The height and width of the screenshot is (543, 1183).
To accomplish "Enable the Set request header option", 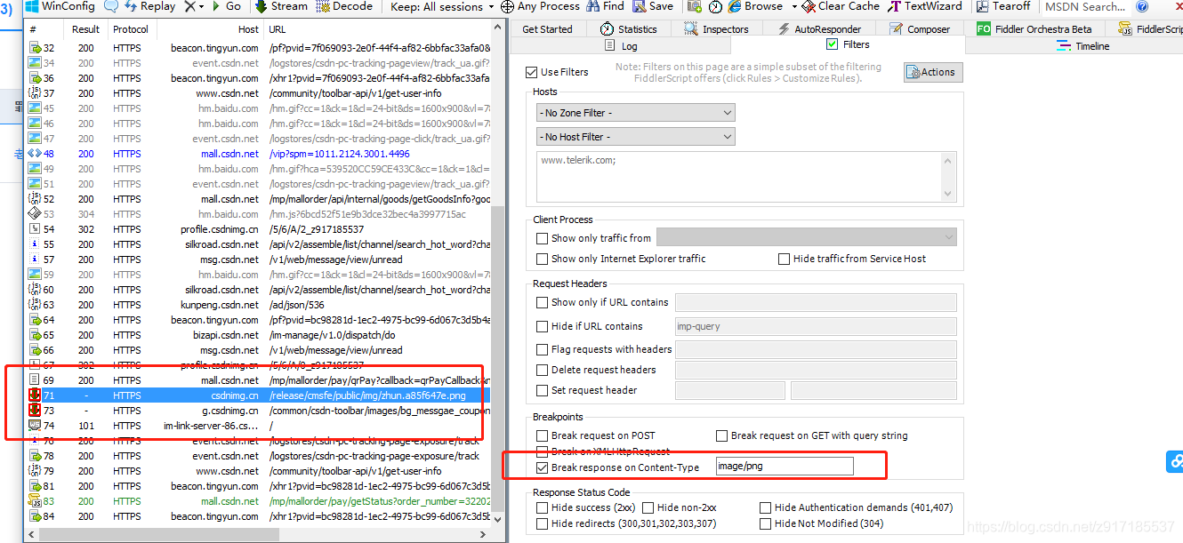I will [542, 390].
